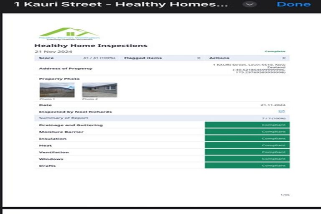Select the Windows Compliant badge
Viewport: 321px width, 214px height.
point(247,159)
